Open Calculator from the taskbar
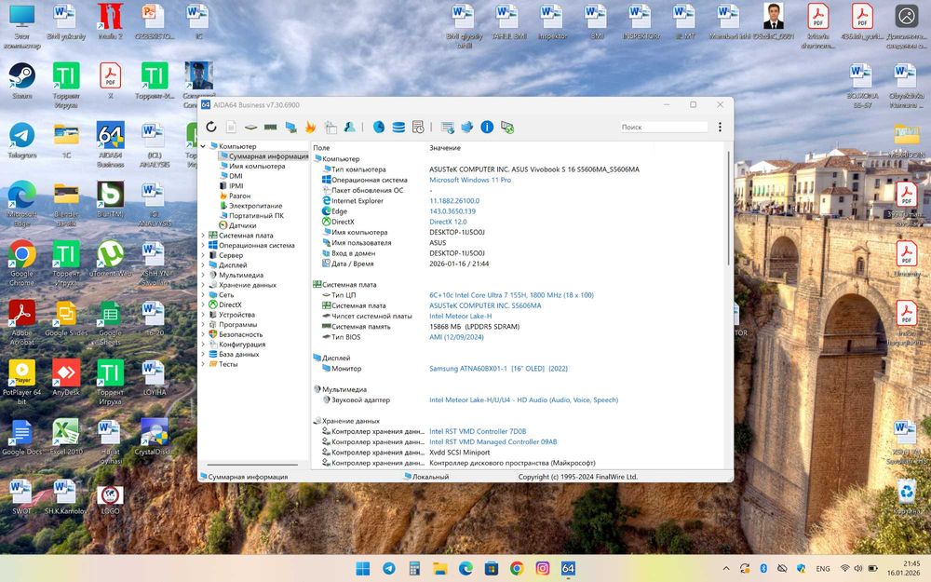 point(414,568)
